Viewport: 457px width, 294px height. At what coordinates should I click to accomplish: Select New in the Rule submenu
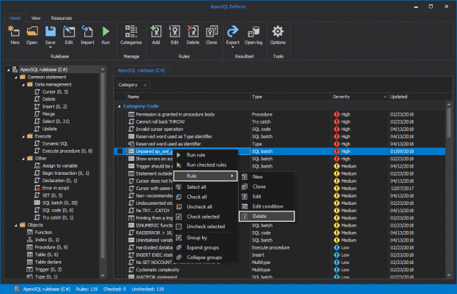pos(267,177)
